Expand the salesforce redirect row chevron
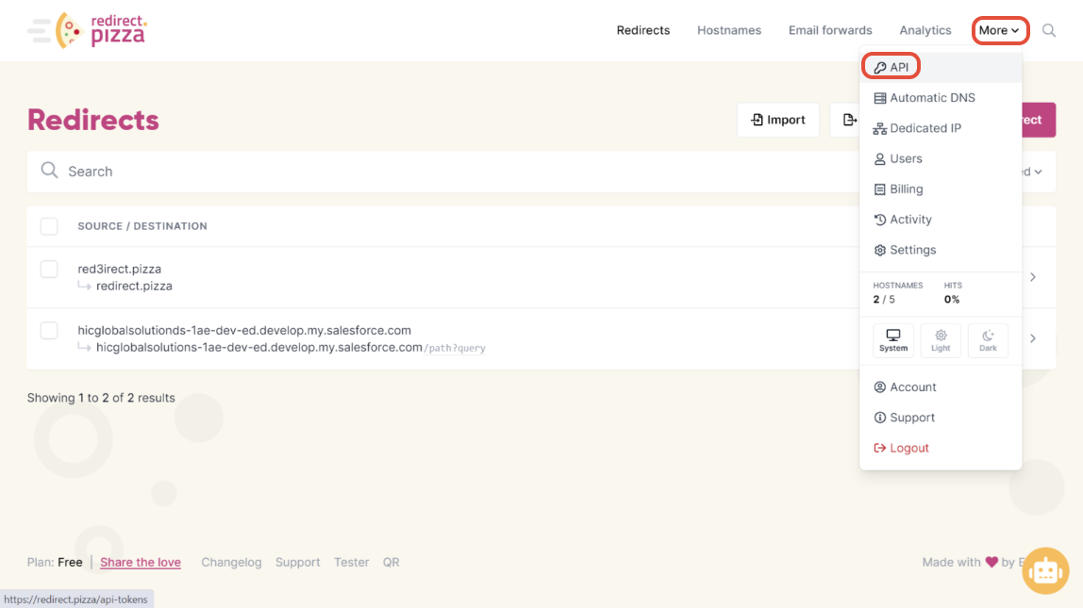Image resolution: width=1083 pixels, height=608 pixels. 1033,338
